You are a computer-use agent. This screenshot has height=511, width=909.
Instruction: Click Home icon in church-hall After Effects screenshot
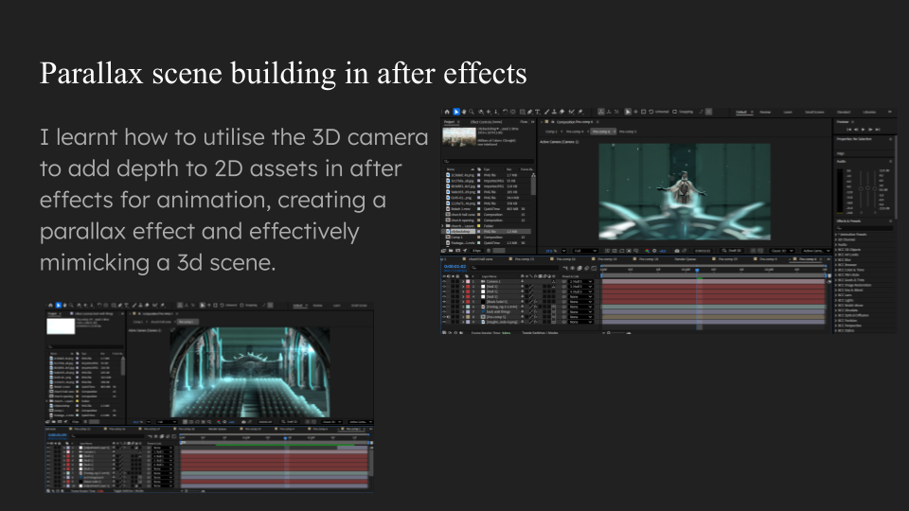[50, 306]
